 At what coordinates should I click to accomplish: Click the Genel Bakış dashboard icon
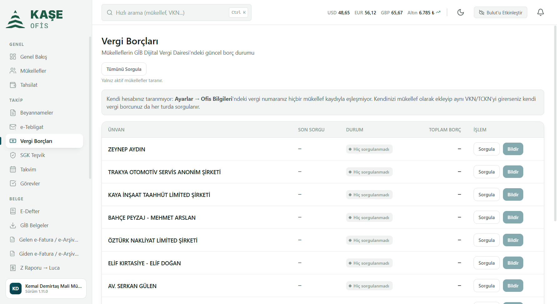pyautogui.click(x=13, y=56)
